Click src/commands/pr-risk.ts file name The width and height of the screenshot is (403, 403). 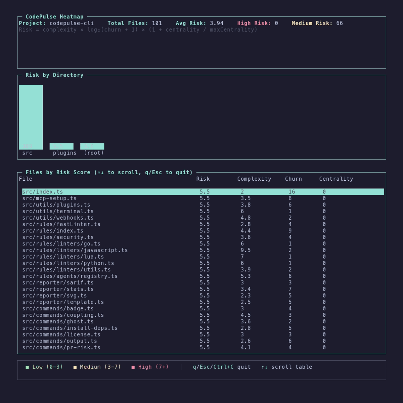tap(61, 348)
